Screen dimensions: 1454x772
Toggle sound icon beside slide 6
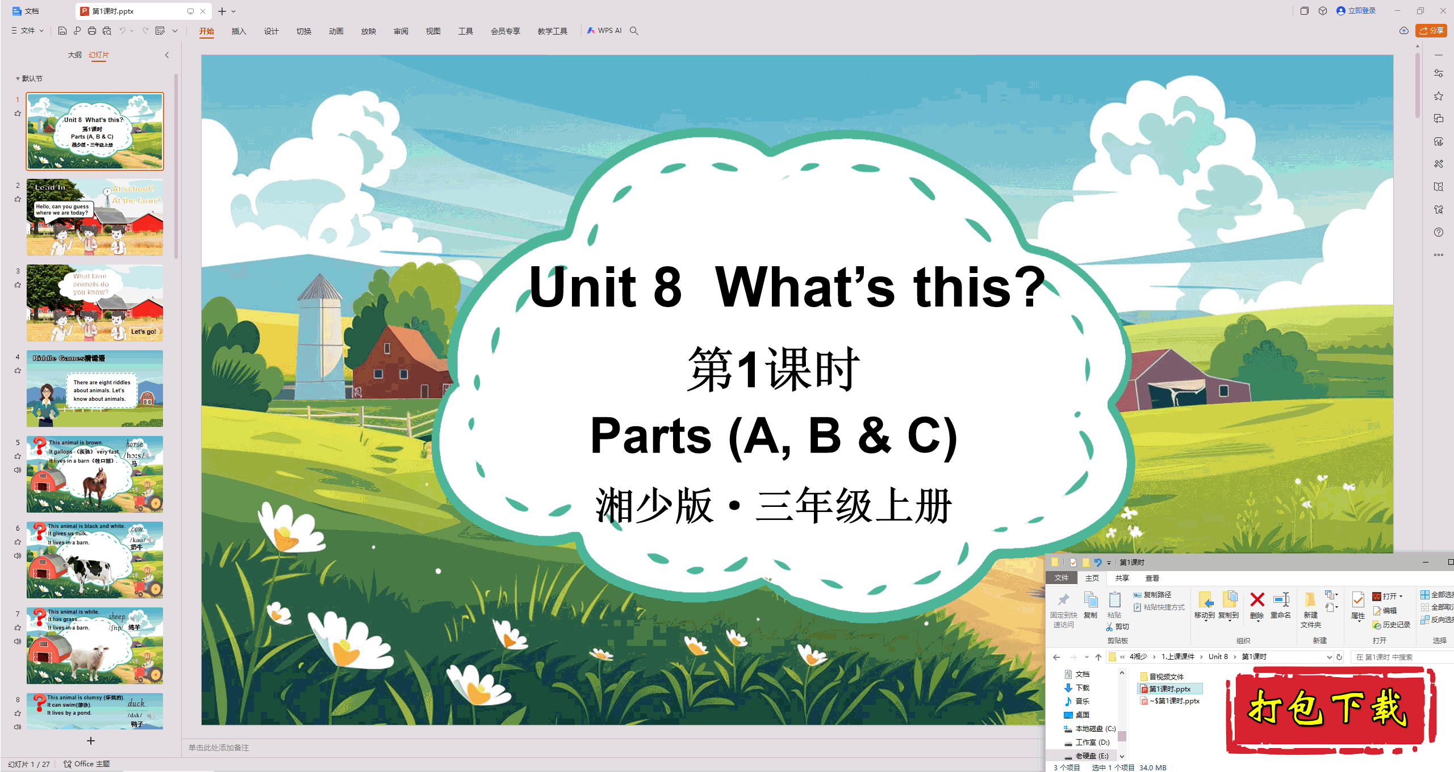click(x=18, y=556)
